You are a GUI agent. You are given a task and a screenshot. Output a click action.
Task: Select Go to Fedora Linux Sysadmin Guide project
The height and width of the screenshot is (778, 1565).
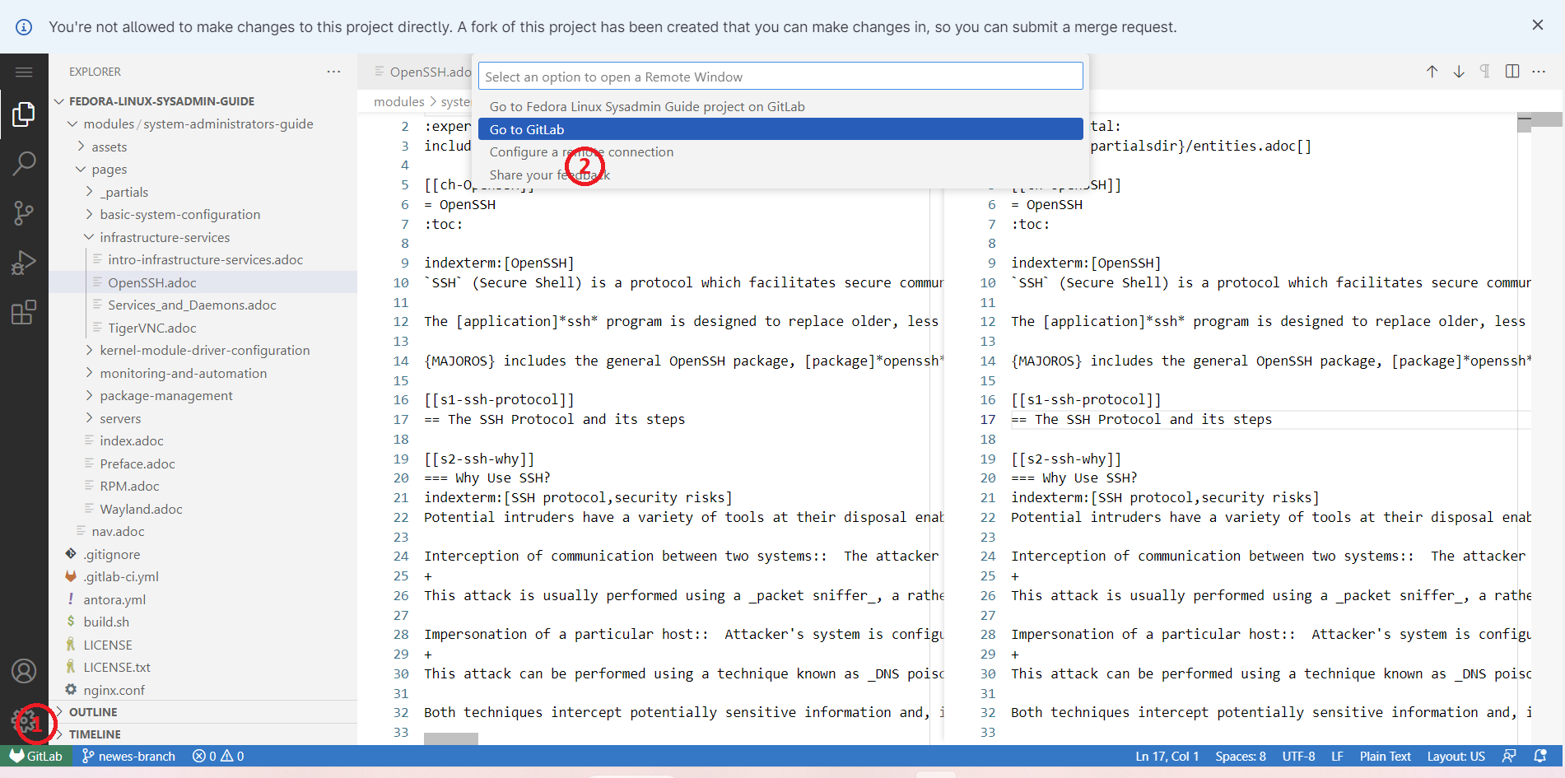[x=780, y=106]
